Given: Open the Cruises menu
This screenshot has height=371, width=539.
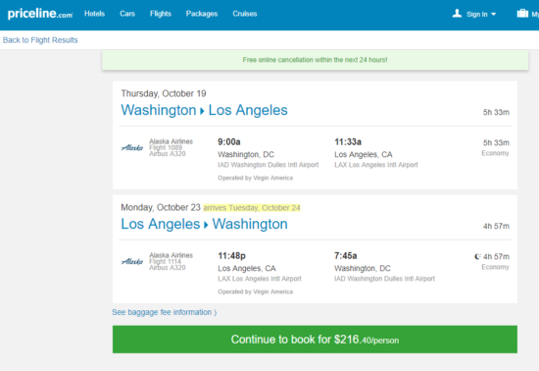Looking at the screenshot, I should [245, 14].
